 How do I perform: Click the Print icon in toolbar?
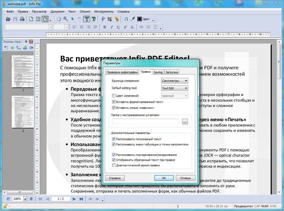click(22, 19)
